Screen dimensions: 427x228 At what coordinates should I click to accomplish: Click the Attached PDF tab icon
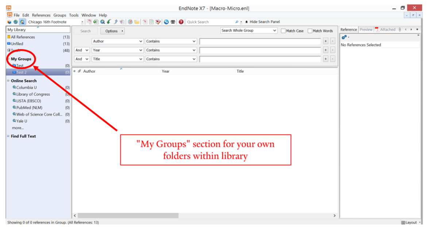pos(377,29)
